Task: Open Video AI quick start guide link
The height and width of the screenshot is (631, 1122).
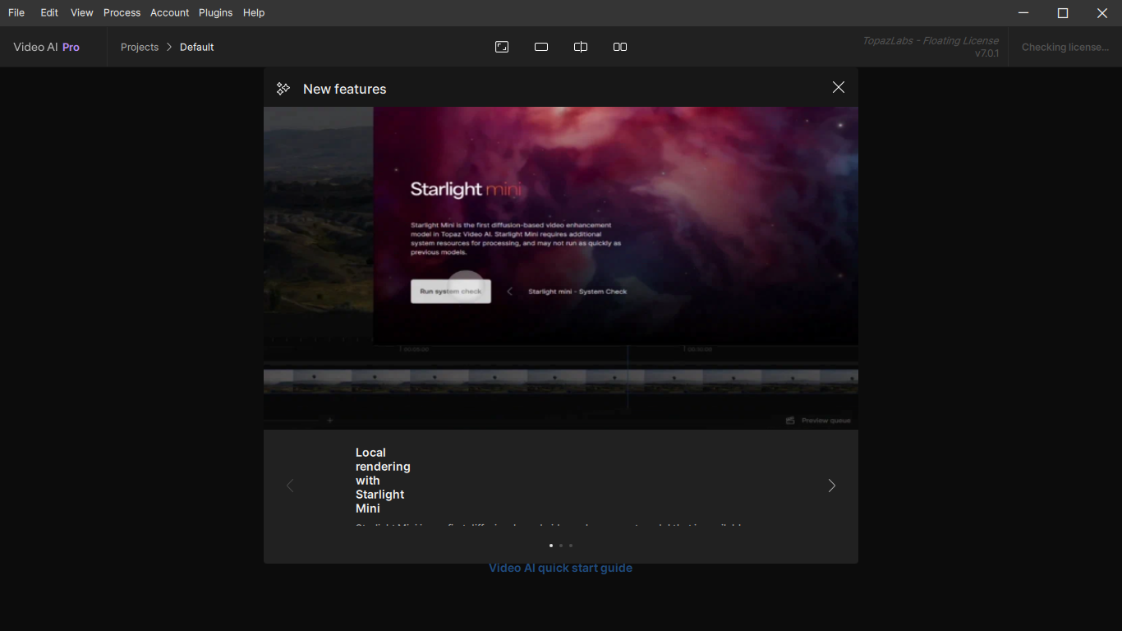Action: 560,568
